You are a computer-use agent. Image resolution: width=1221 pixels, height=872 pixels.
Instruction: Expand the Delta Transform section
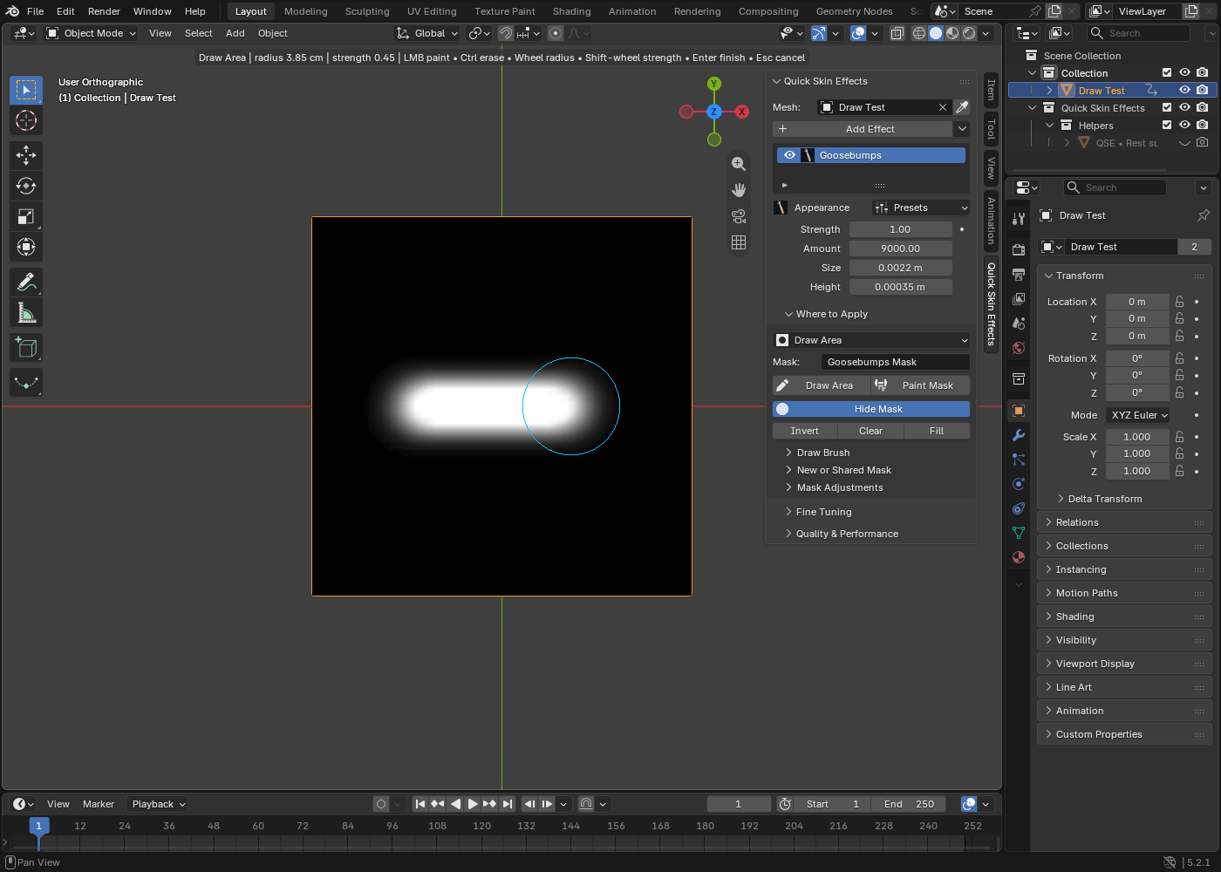click(x=1103, y=499)
